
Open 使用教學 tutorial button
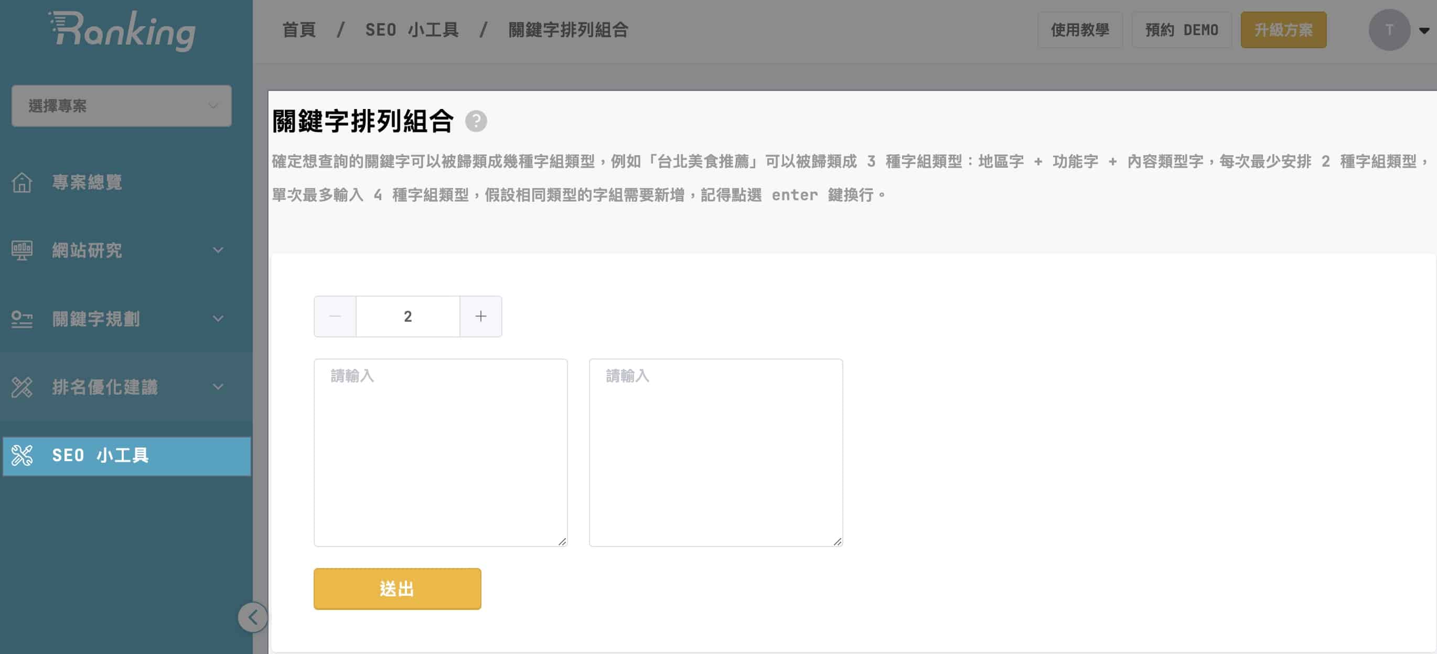tap(1079, 30)
